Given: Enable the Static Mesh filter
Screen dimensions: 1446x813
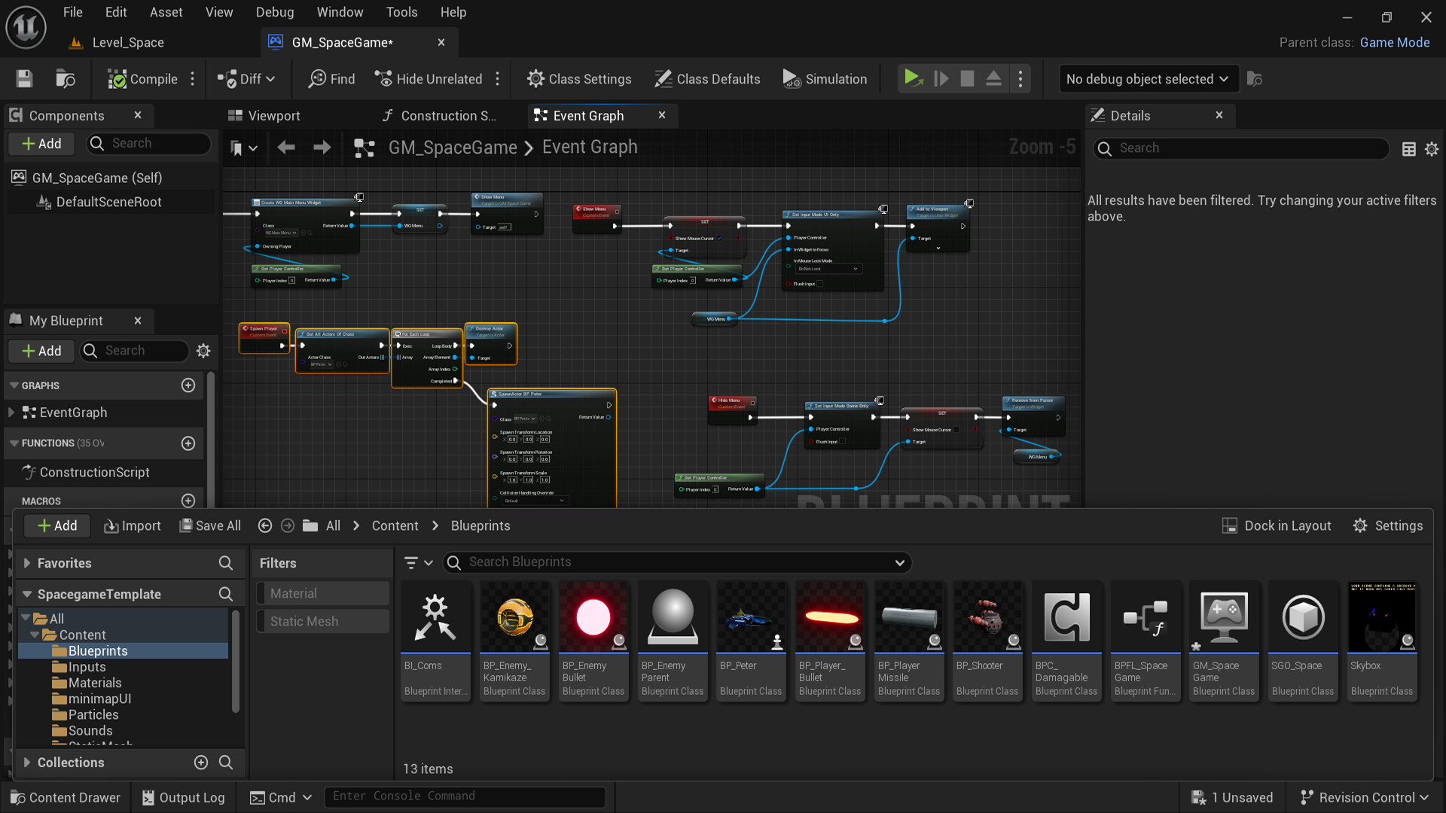Looking at the screenshot, I should click(x=322, y=620).
